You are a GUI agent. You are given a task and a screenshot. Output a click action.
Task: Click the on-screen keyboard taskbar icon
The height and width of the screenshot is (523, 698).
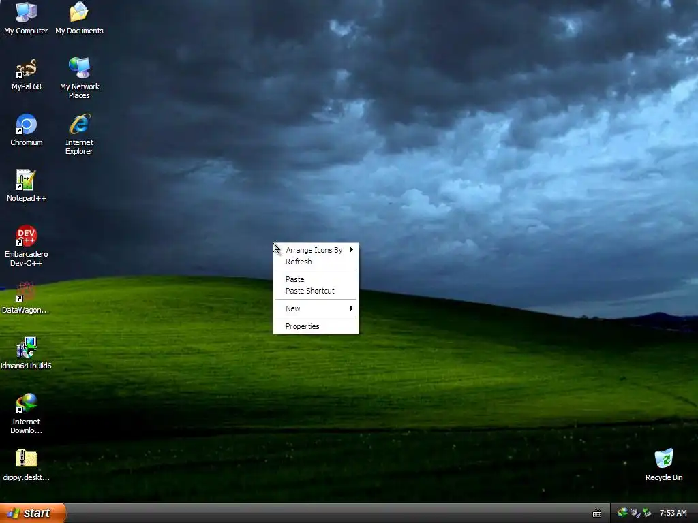pos(597,513)
